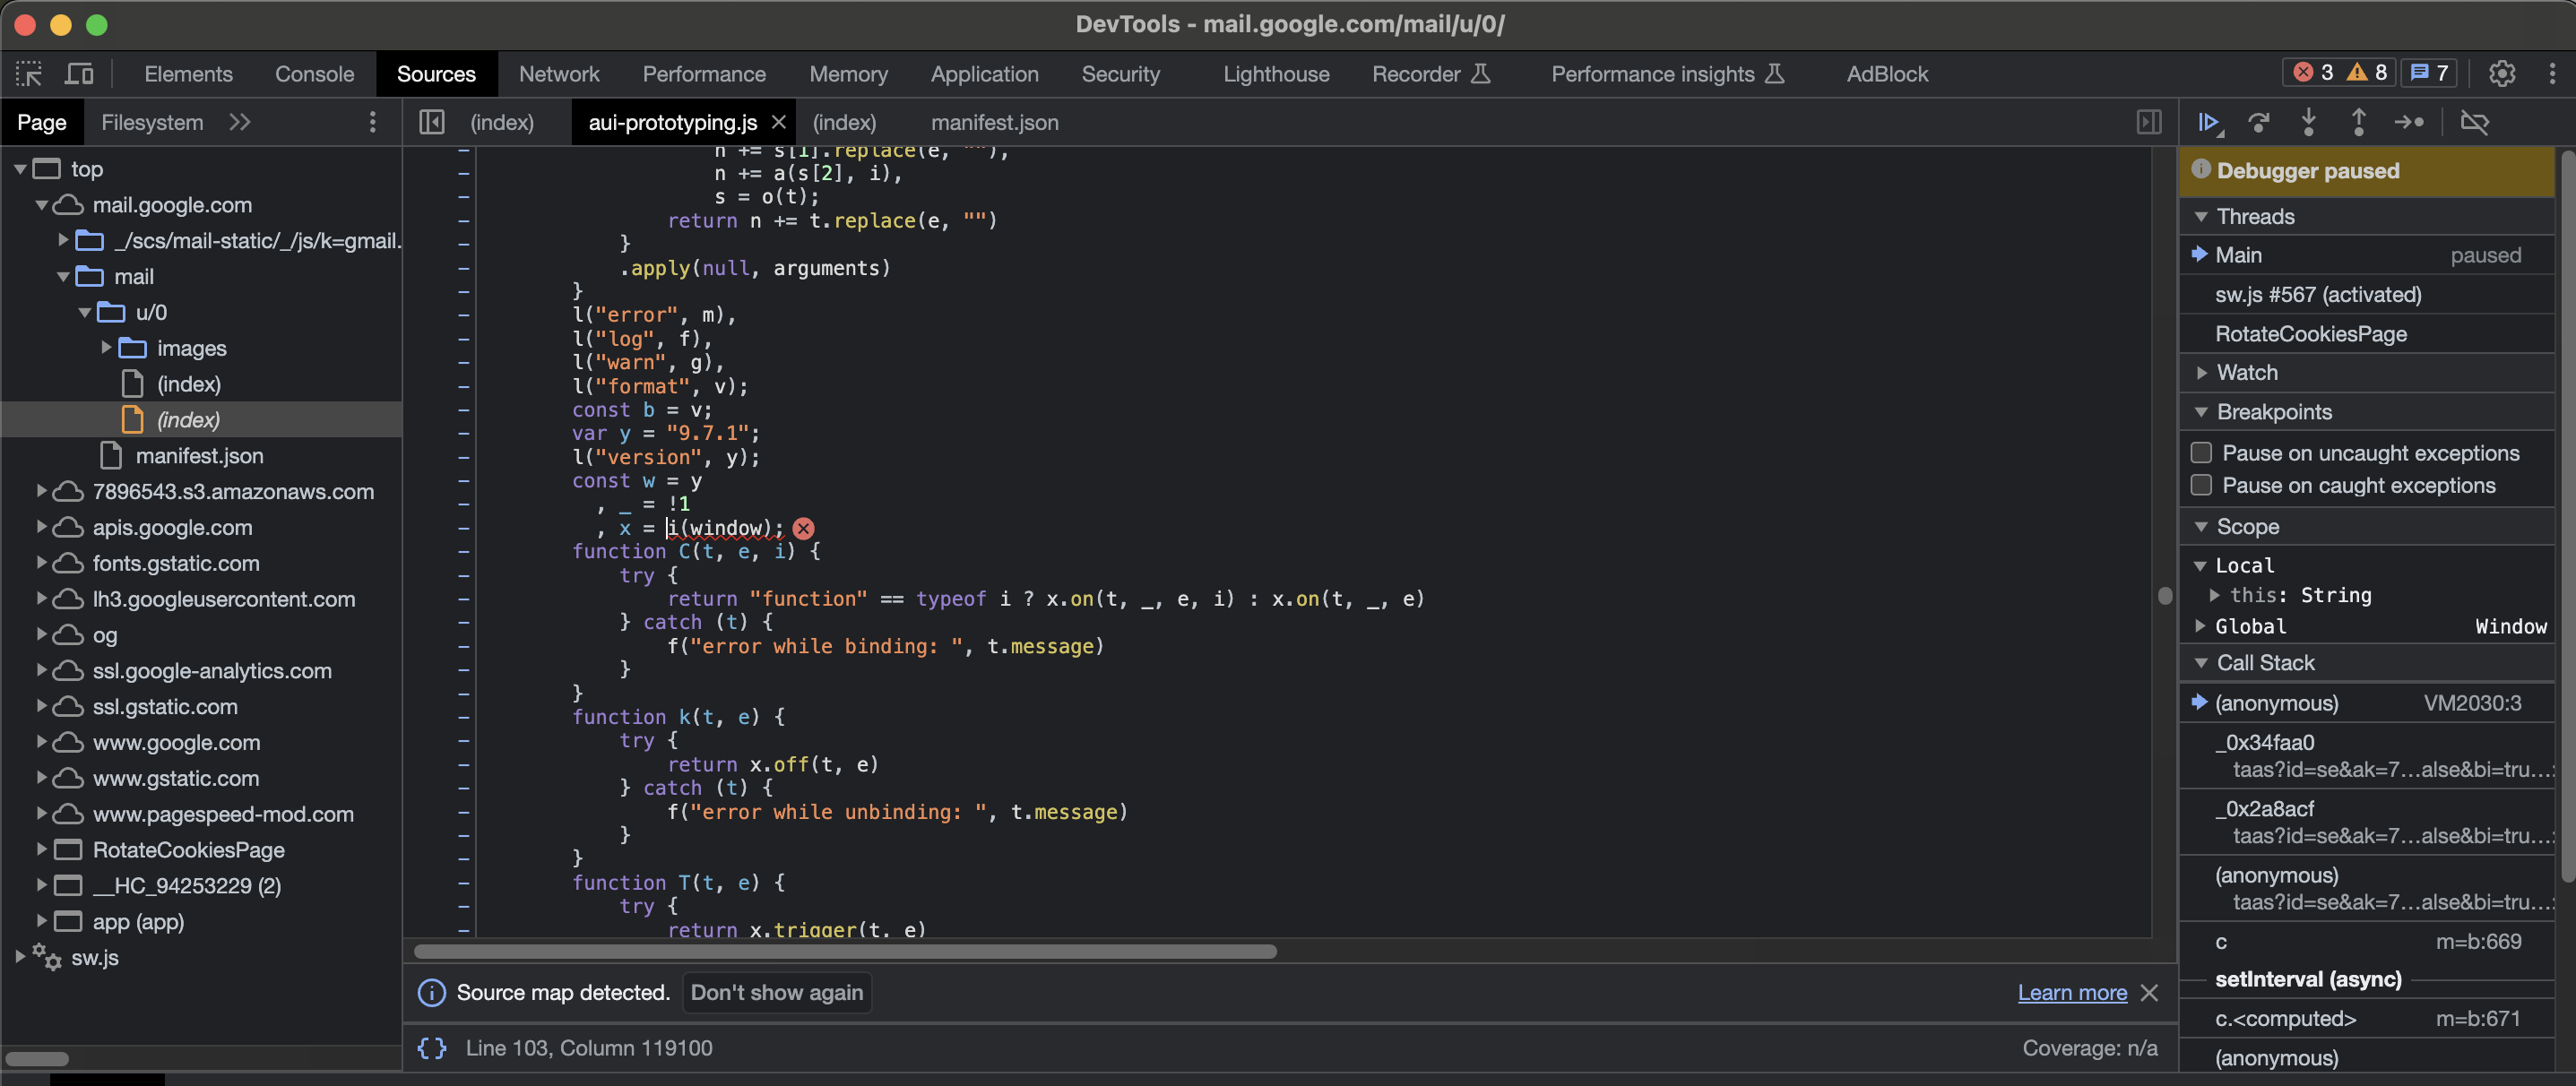The width and height of the screenshot is (2576, 1086).
Task: Enable Pause on caught exceptions
Action: 2201,485
